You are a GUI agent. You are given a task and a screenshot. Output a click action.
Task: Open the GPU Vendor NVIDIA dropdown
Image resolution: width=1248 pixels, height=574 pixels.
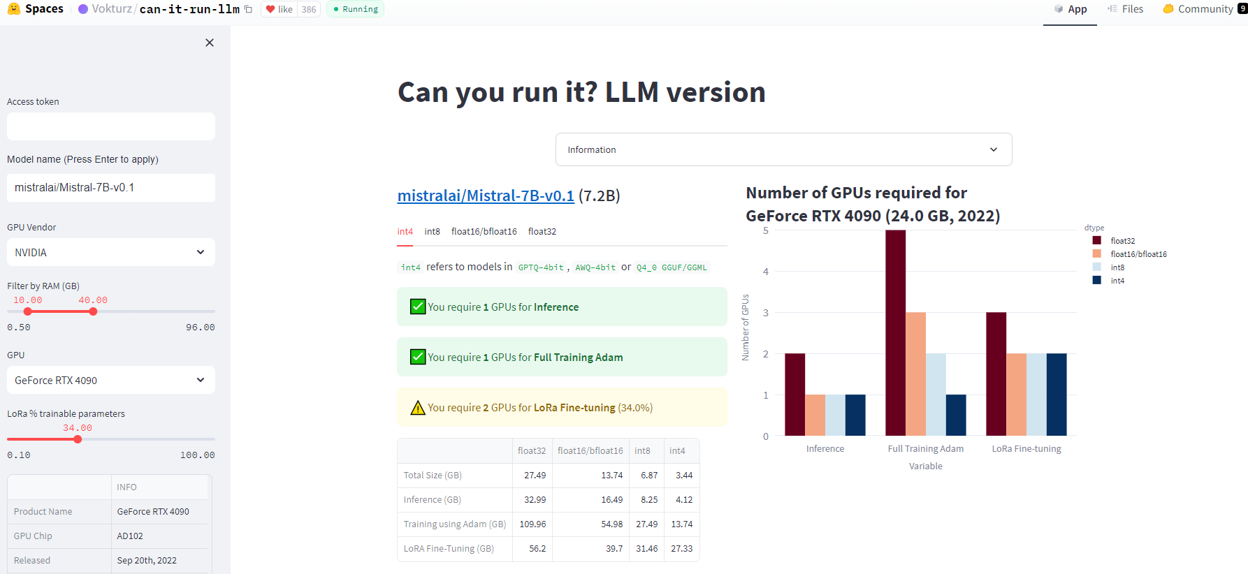(x=111, y=252)
